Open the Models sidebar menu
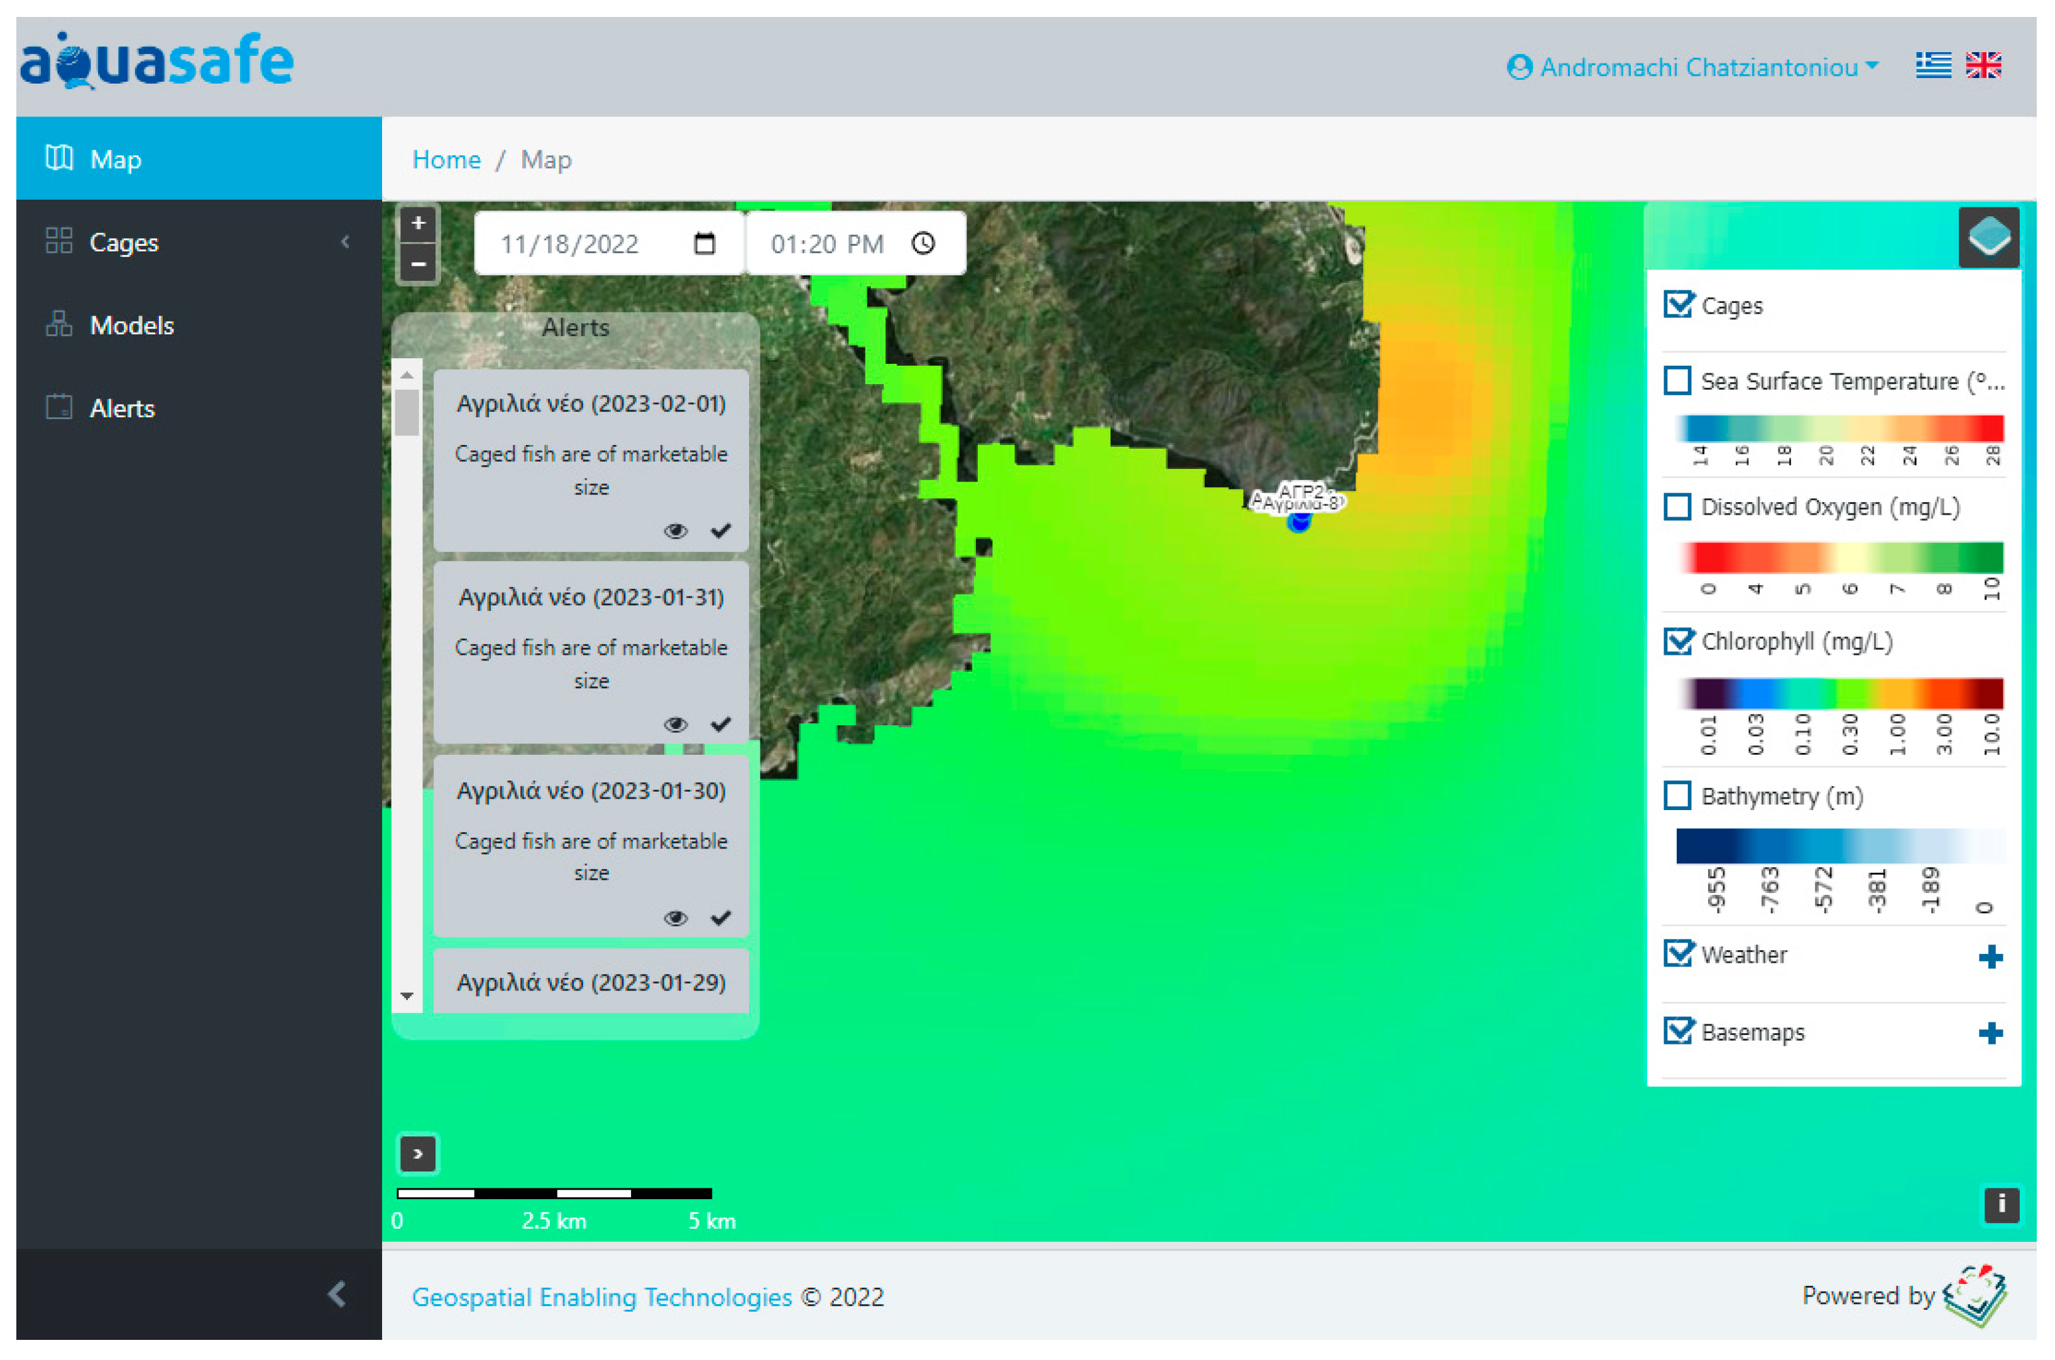The height and width of the screenshot is (1360, 2055). click(132, 326)
